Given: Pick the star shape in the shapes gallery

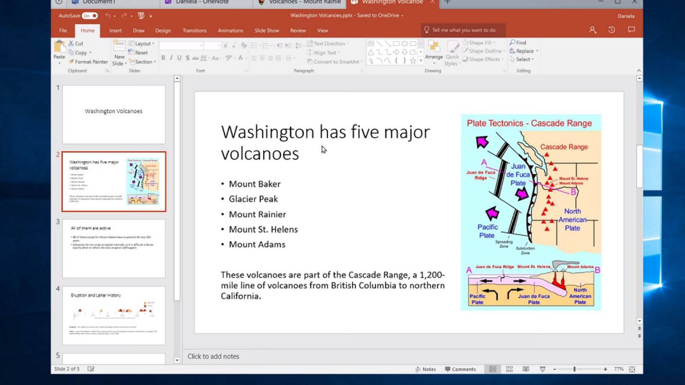Looking at the screenshot, I should point(413,61).
